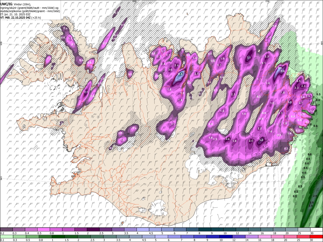323x242 pixels.
Task: Click the '0.1' label under the rain legend
Action: coord(2,240)
